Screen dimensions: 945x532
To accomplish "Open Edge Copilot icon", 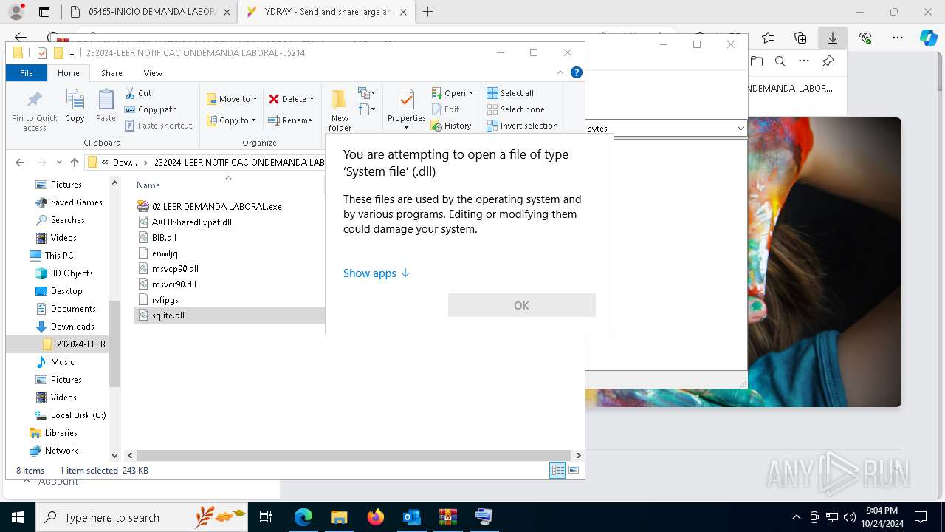I will (x=929, y=38).
